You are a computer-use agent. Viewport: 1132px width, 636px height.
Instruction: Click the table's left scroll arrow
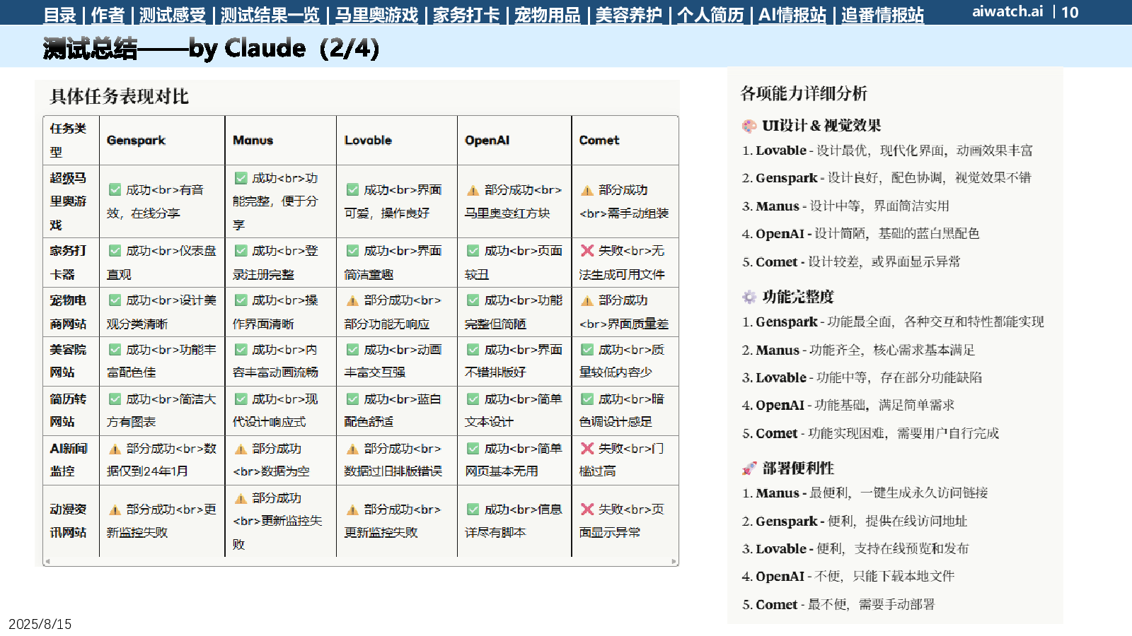(47, 562)
